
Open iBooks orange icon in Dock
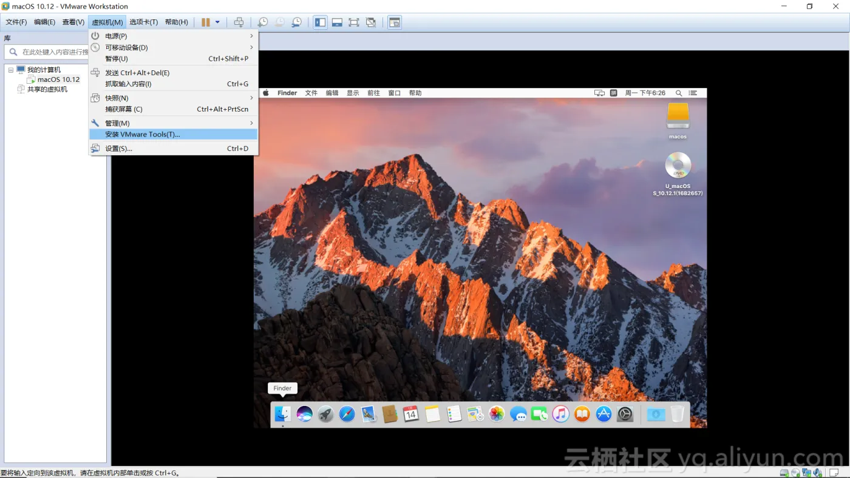[x=582, y=414]
